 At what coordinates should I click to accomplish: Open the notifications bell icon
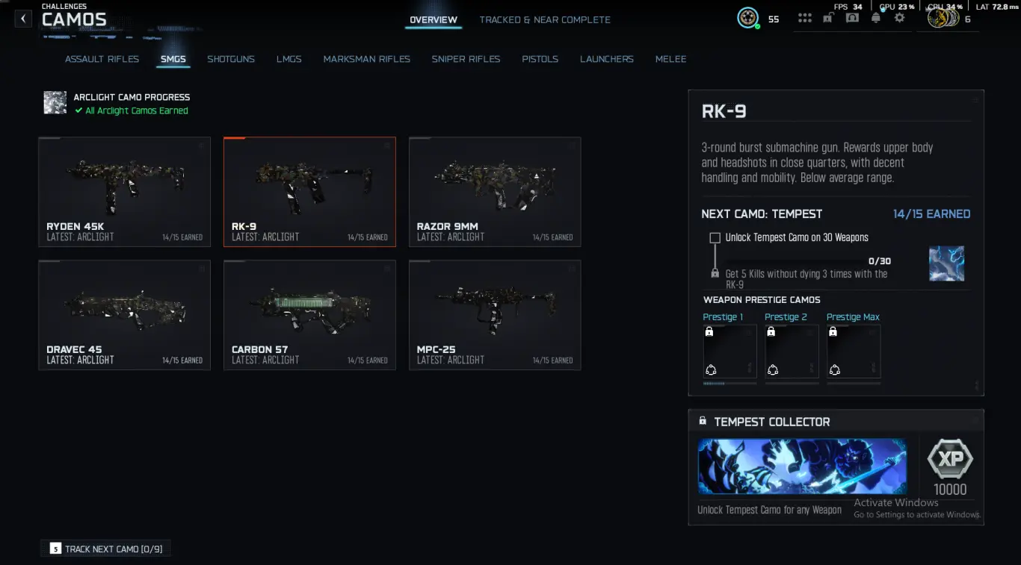876,18
